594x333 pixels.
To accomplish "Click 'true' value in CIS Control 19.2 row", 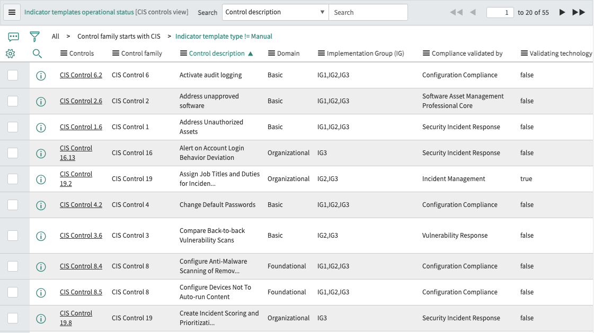I will click(x=526, y=178).
